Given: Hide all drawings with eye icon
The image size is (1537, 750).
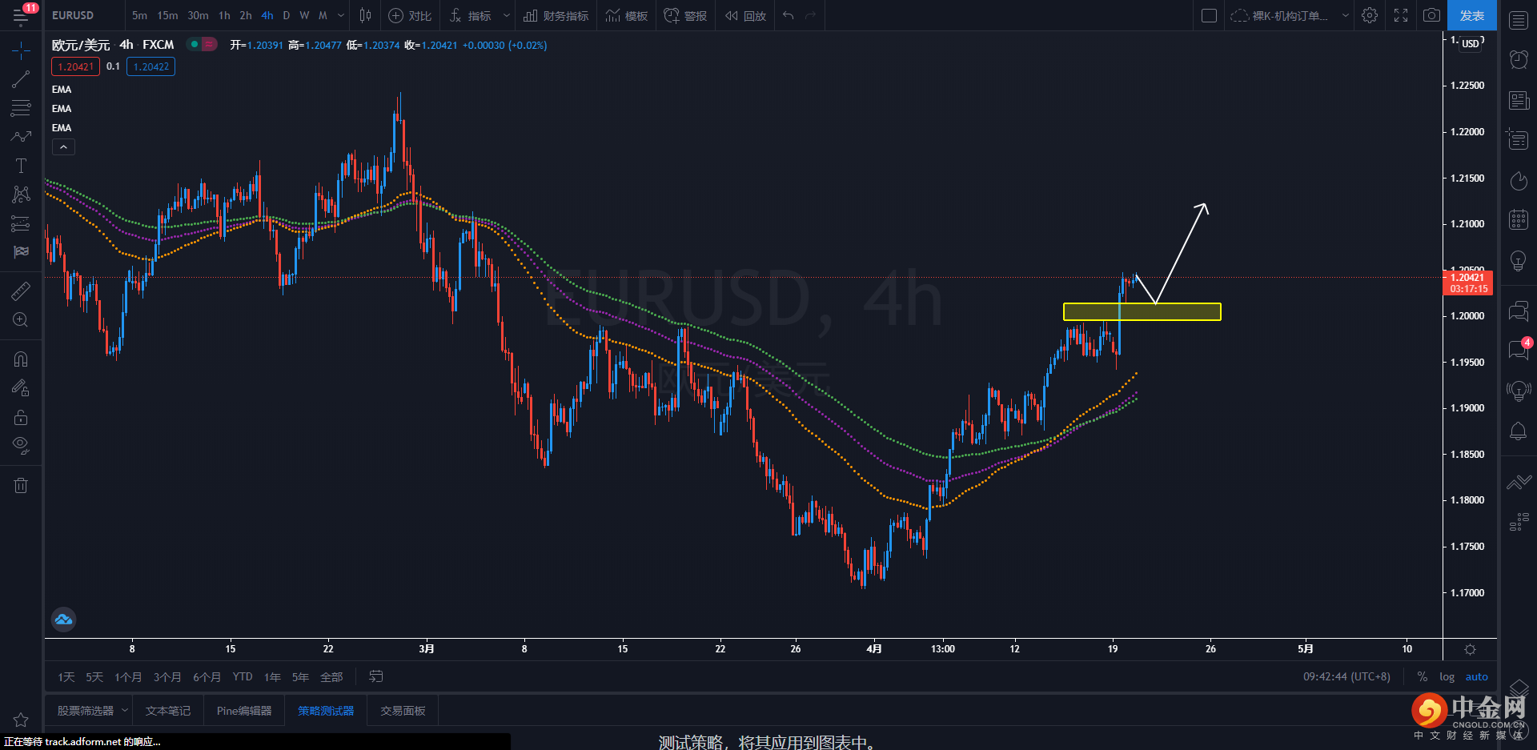Looking at the screenshot, I should (21, 446).
